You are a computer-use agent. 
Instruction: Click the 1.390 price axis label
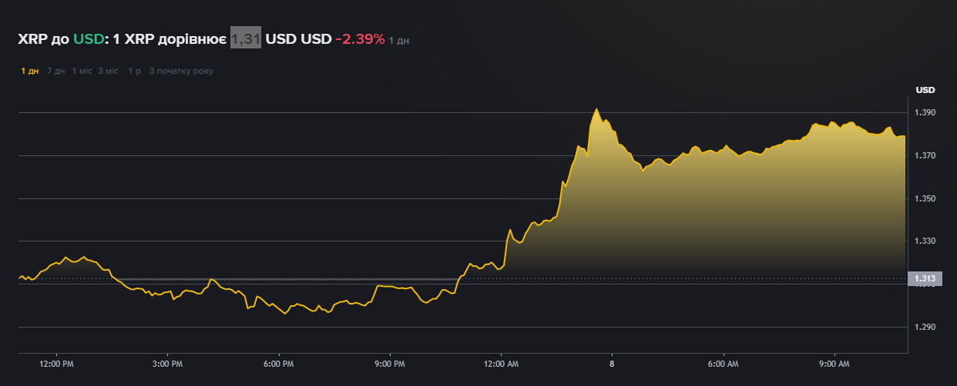(925, 113)
